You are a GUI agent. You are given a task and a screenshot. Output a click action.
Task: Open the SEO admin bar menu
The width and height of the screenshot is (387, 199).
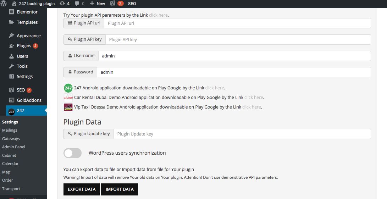(132, 4)
